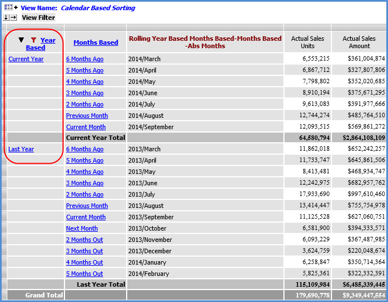Select Current Year's Previous Month link

(x=87, y=116)
